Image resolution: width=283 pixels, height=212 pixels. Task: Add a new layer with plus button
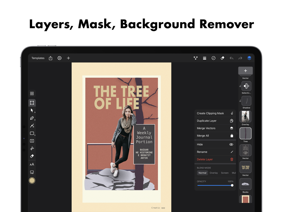click(245, 71)
